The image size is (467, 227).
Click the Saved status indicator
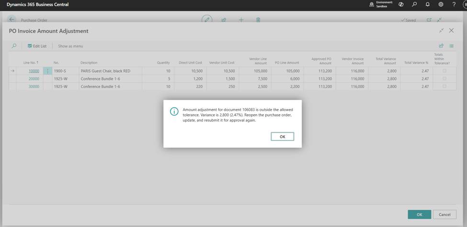click(409, 20)
